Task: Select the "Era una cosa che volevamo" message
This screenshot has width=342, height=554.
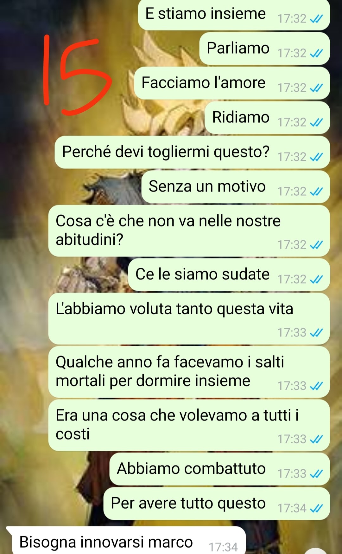Action: [x=189, y=425]
